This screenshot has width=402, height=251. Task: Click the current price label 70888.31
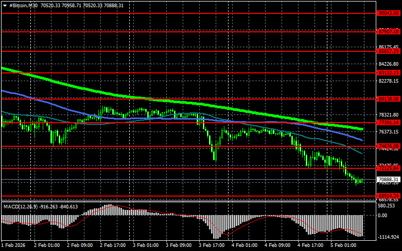[x=389, y=179]
